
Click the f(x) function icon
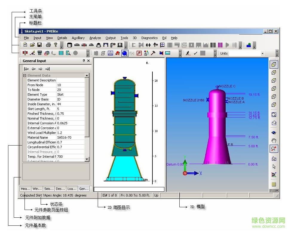(132, 53)
